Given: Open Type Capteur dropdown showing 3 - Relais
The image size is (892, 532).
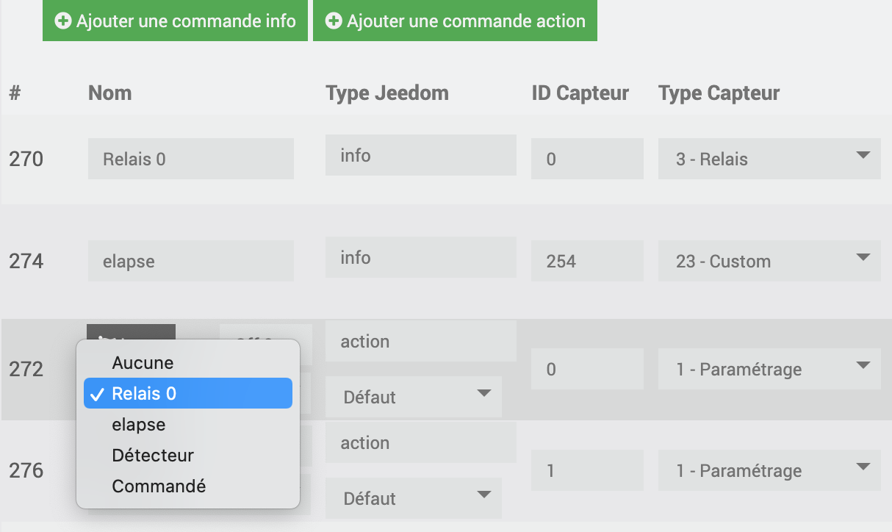Looking at the screenshot, I should [x=769, y=159].
